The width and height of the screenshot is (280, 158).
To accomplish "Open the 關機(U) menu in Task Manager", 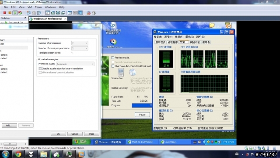I will click(189, 37).
